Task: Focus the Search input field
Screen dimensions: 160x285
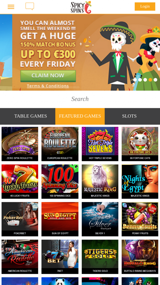Action: click(80, 99)
